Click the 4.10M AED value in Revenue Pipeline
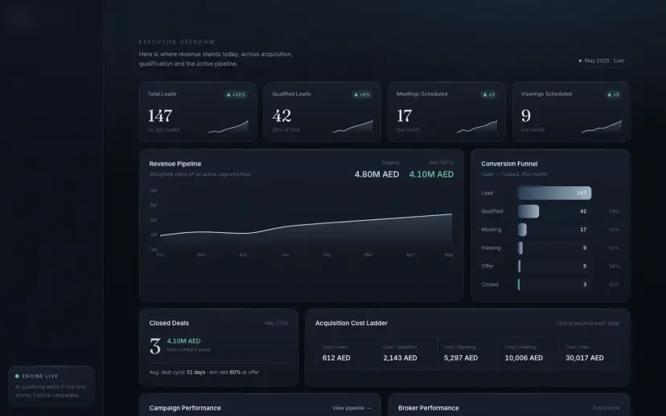The image size is (666, 416). tap(431, 174)
